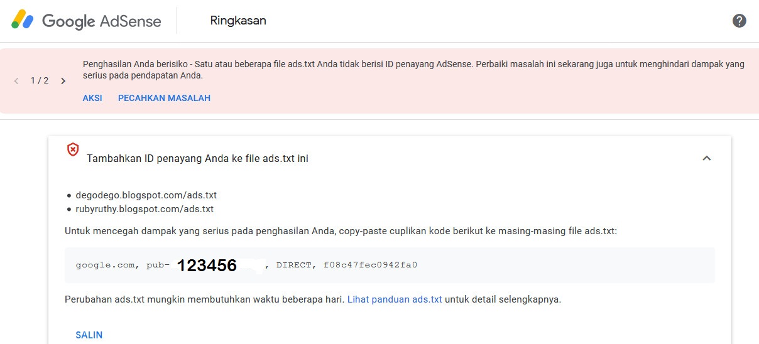Click the Penghasilan Anda berisiko warning text
Image resolution: width=759 pixels, height=344 pixels.
413,70
